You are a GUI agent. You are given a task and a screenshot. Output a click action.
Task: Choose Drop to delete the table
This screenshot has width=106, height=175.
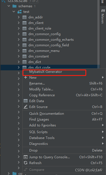click(x=64, y=150)
